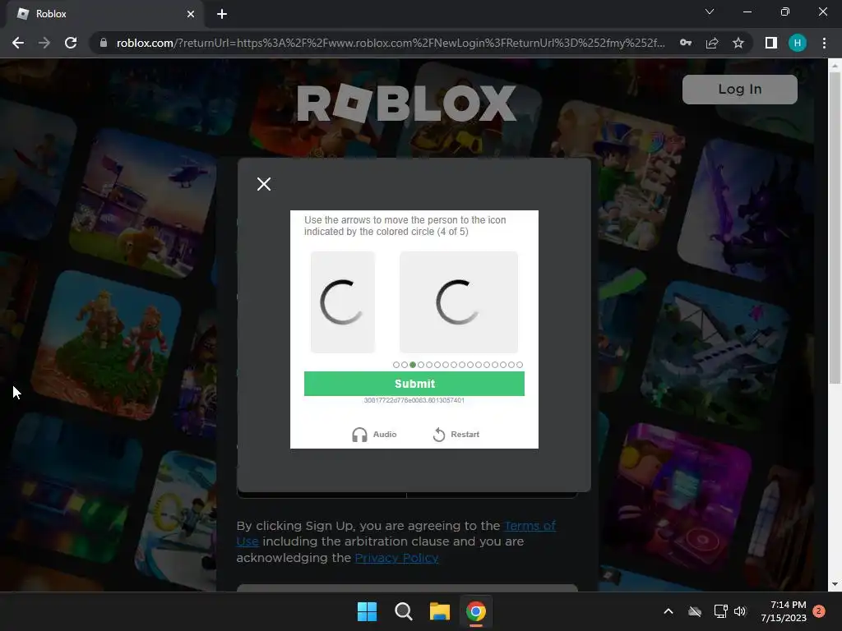The image size is (842, 631).
Task: Click the scrollbar up arrow
Action: tap(835, 67)
